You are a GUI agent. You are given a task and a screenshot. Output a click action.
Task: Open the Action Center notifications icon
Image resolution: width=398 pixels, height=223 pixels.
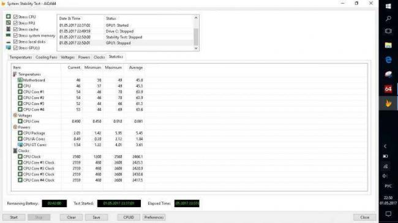[388, 214]
